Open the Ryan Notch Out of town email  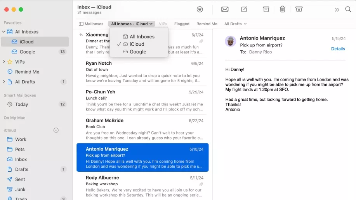point(142,72)
